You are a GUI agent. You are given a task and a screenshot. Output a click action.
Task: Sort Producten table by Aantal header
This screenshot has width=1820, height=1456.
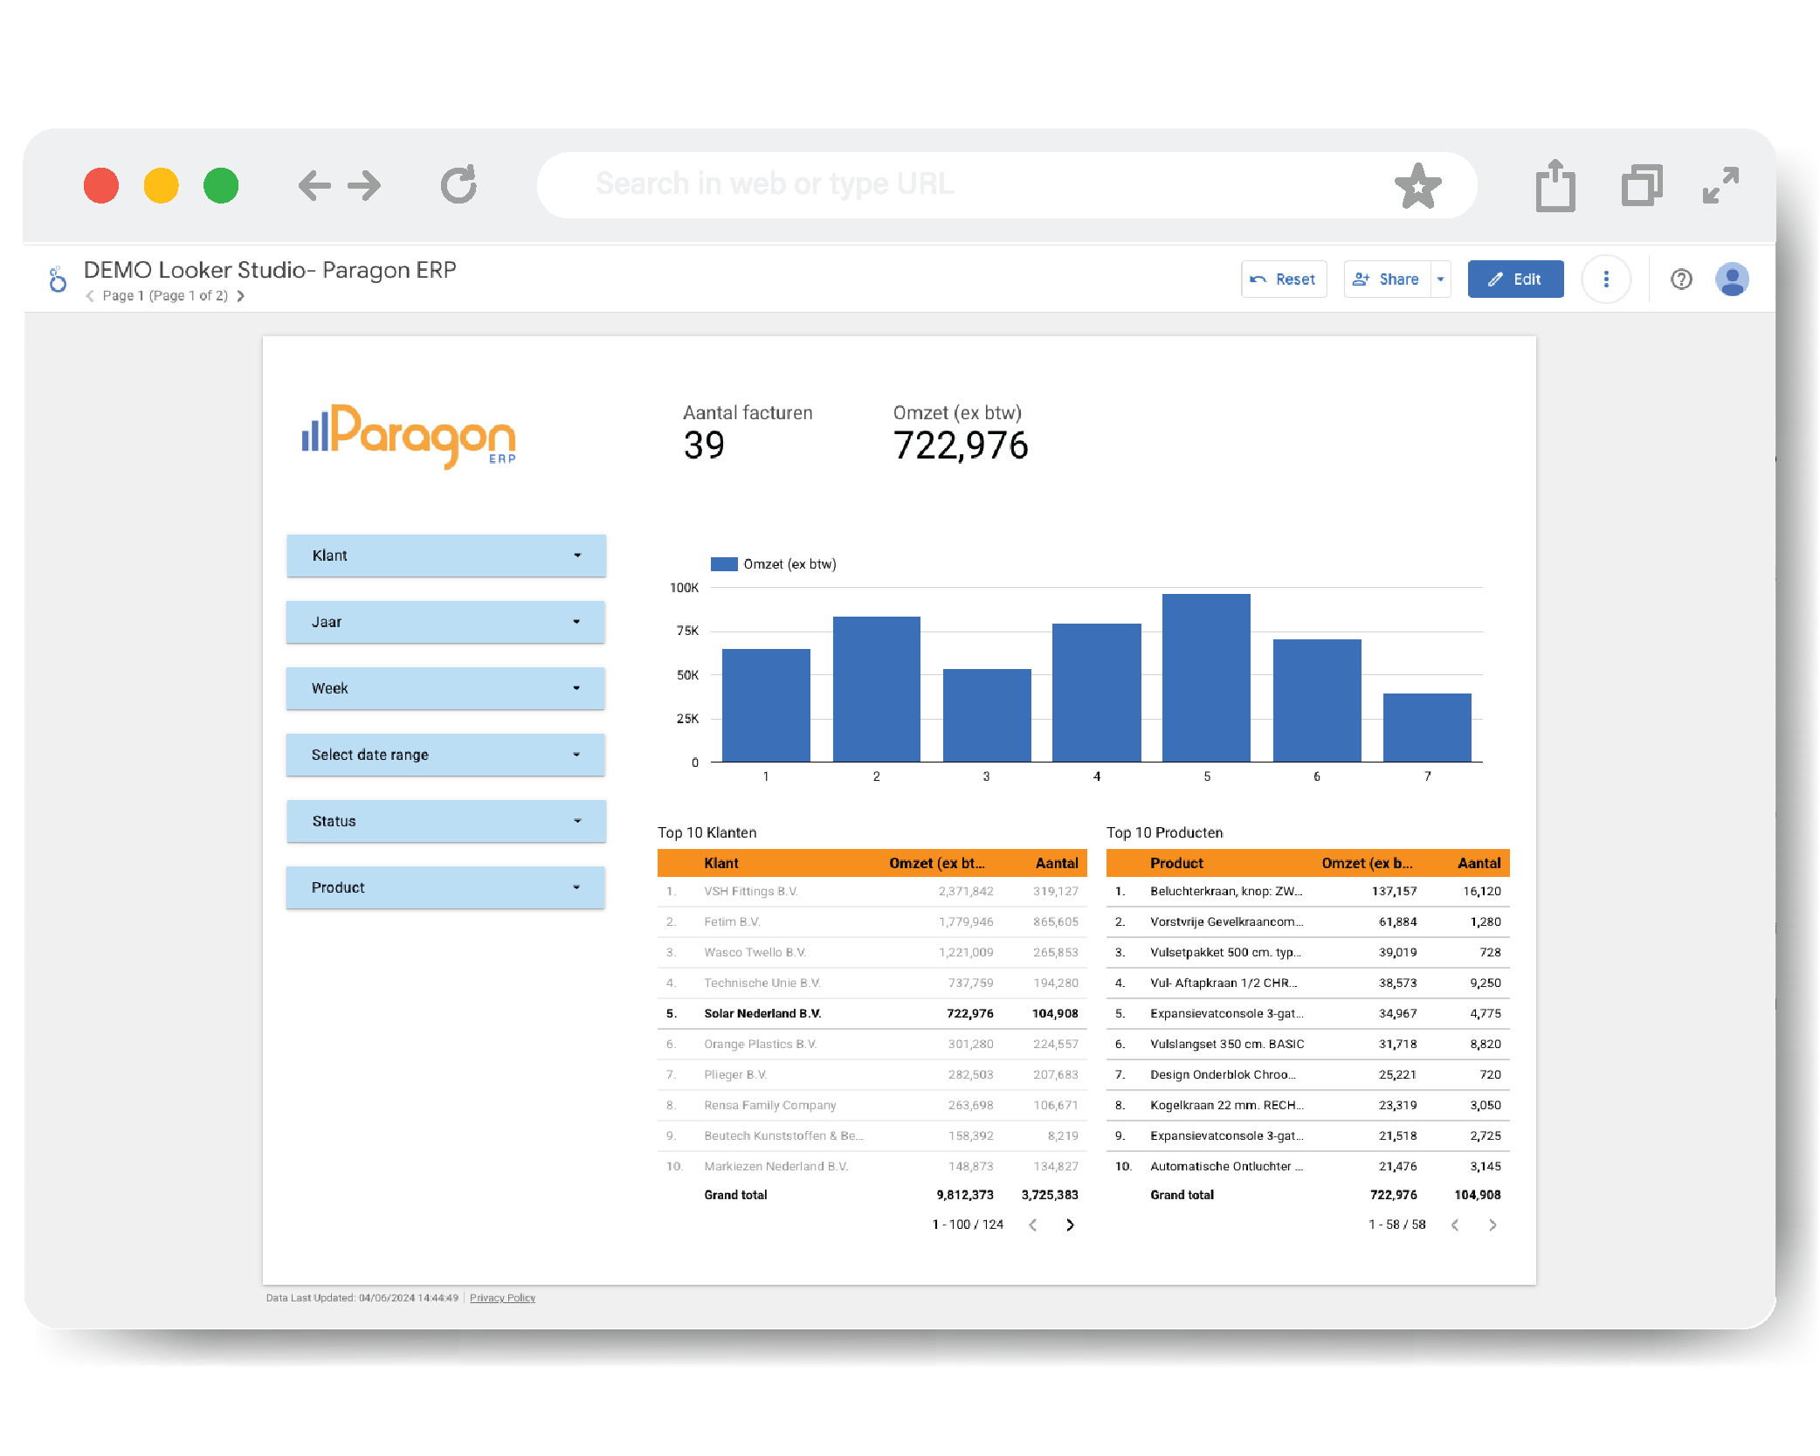point(1479,863)
